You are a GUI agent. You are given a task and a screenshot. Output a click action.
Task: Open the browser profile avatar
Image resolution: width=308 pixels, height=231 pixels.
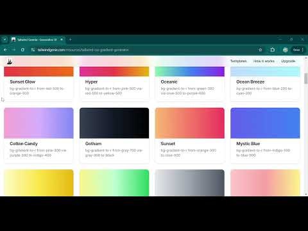pos(285,50)
